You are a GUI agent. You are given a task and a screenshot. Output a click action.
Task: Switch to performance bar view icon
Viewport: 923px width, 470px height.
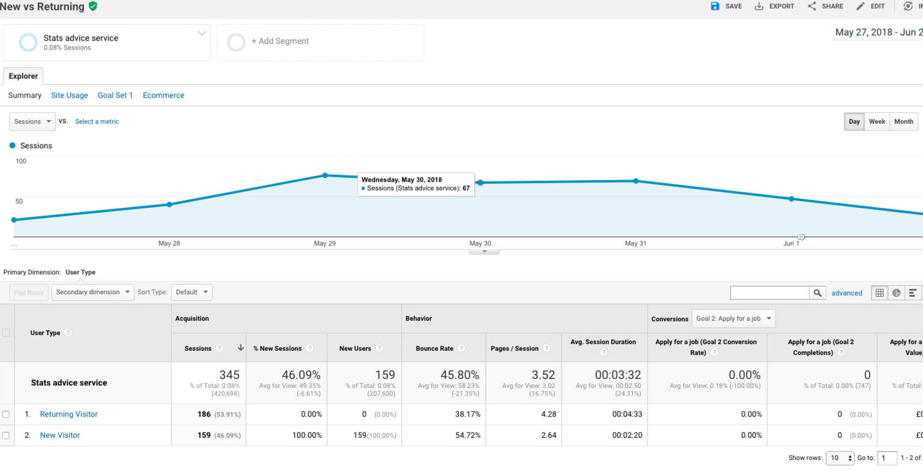pyautogui.click(x=913, y=293)
